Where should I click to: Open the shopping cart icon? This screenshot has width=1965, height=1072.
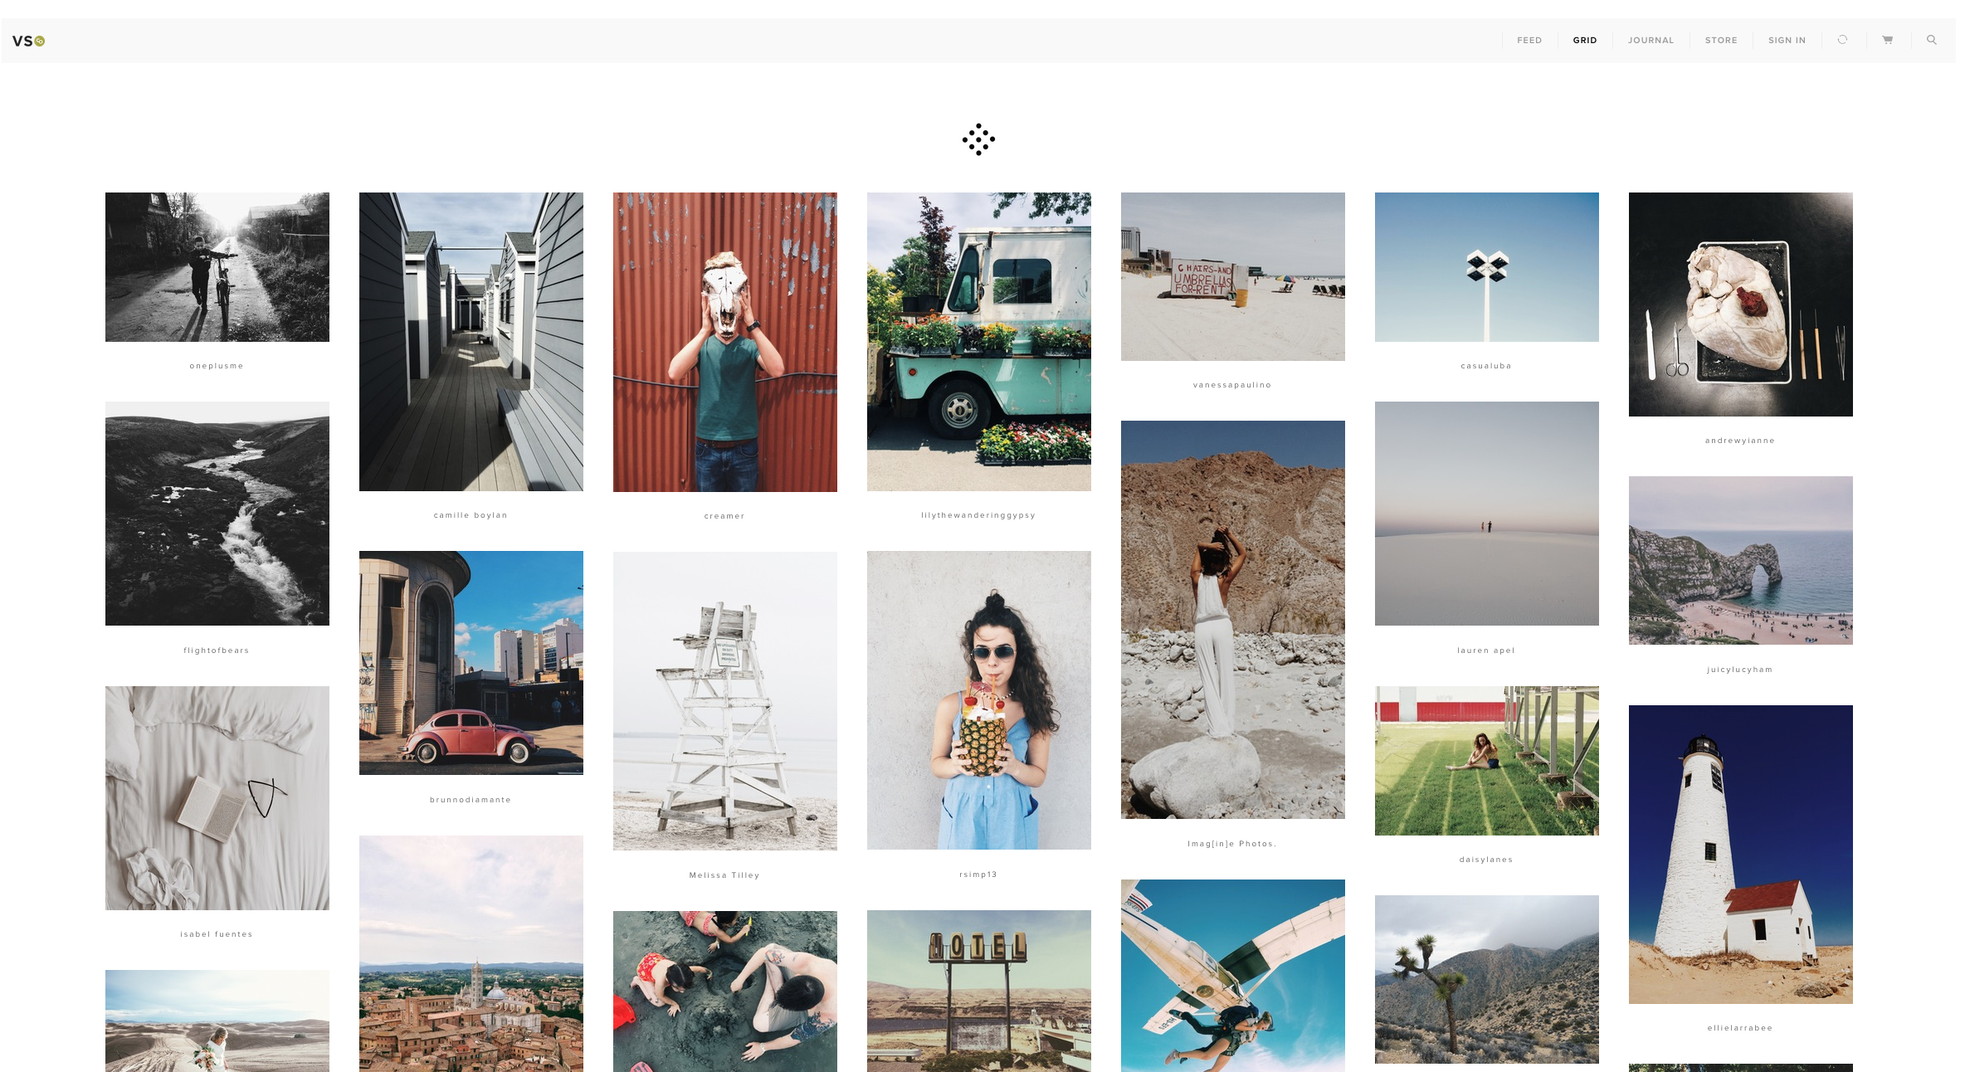pyautogui.click(x=1887, y=40)
